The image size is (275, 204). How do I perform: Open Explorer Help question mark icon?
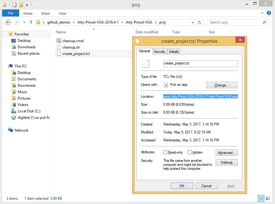tap(269, 13)
